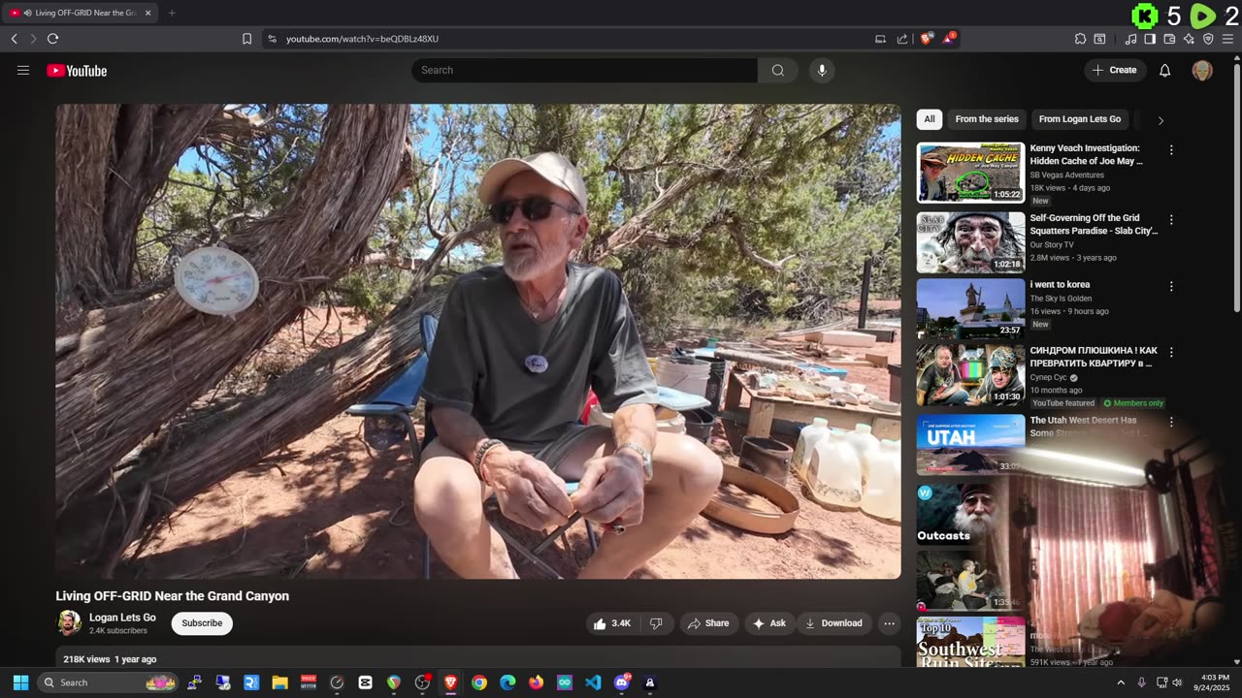Open File Explorer from the taskbar

[279, 682]
